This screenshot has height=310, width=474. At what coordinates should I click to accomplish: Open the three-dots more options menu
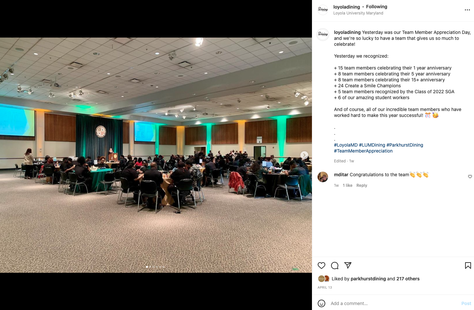coord(467,10)
